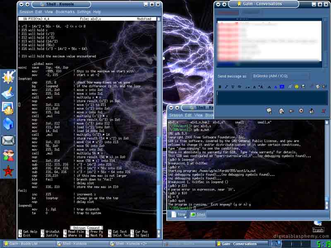The image size is (331, 248).
Task: Insert a smiley in the Gaim message
Action: pos(297,86)
